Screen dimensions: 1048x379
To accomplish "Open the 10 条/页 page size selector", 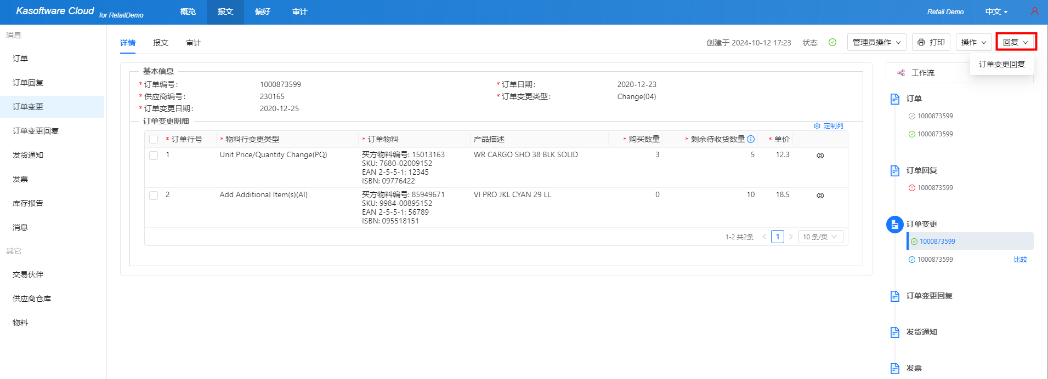I will coord(820,237).
